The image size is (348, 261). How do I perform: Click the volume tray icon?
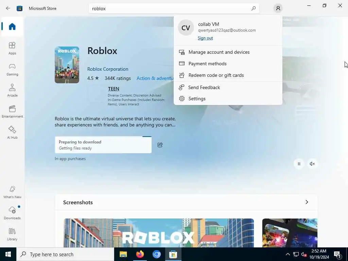304,254
